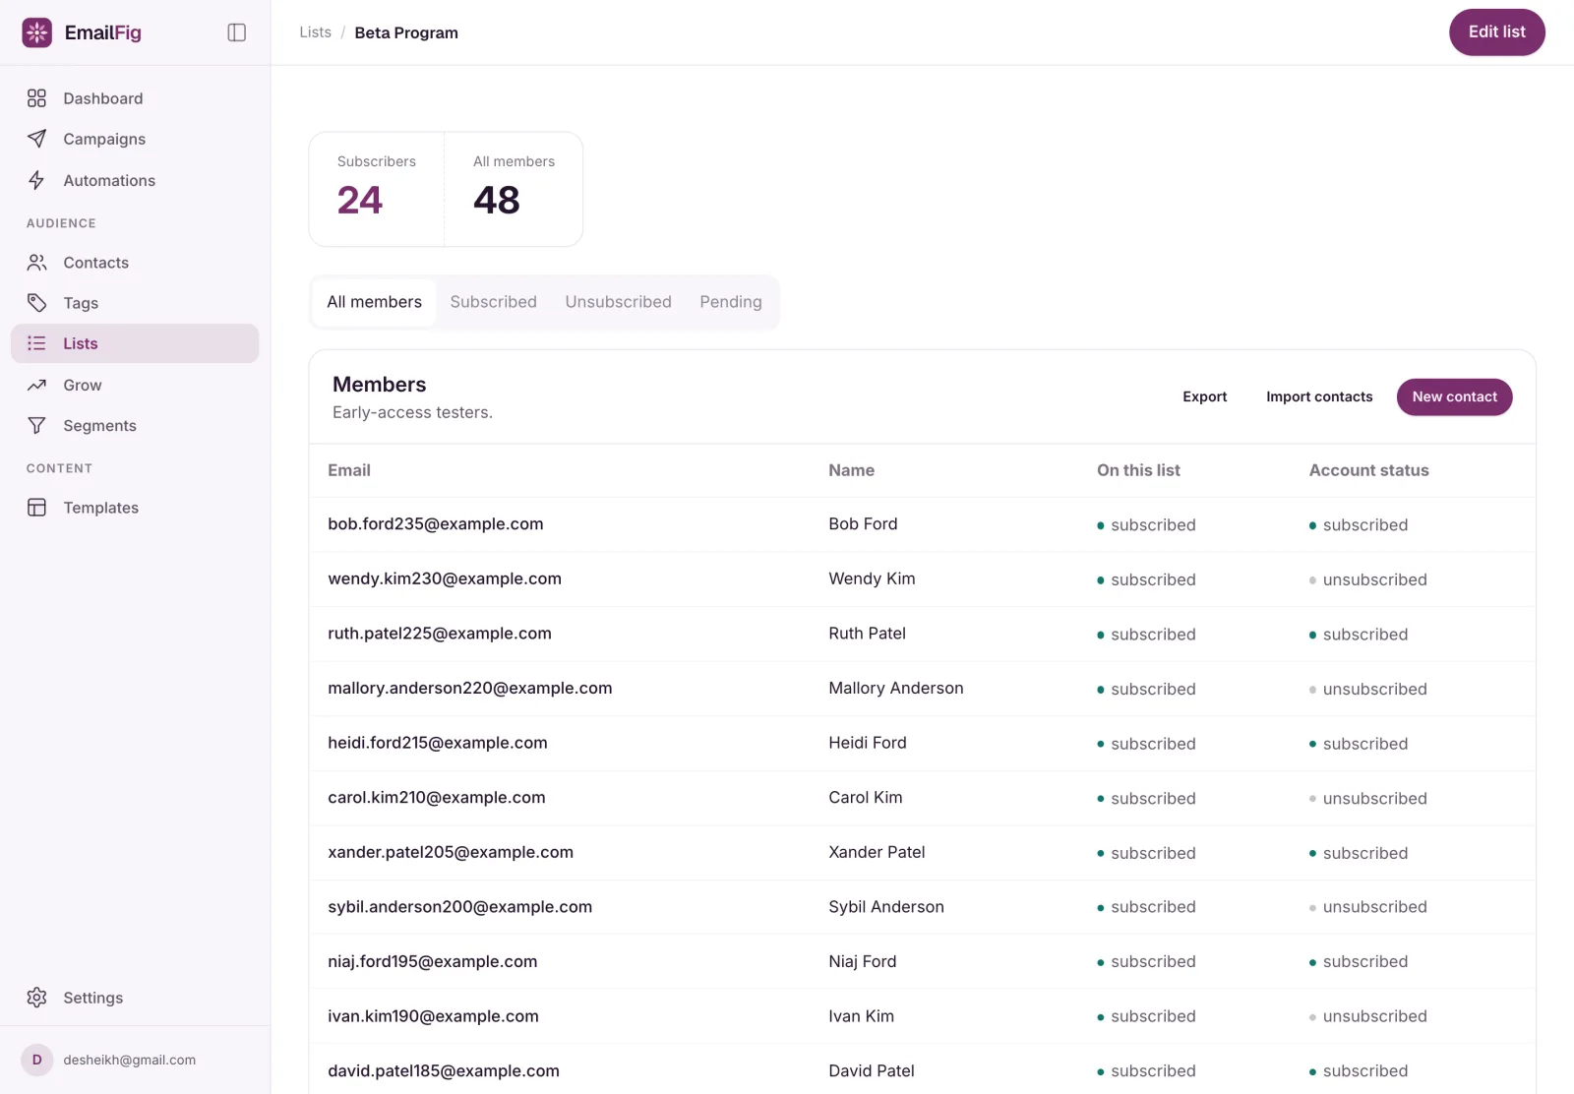The width and height of the screenshot is (1574, 1094).
Task: Click the Lists breadcrumb link
Action: click(315, 32)
